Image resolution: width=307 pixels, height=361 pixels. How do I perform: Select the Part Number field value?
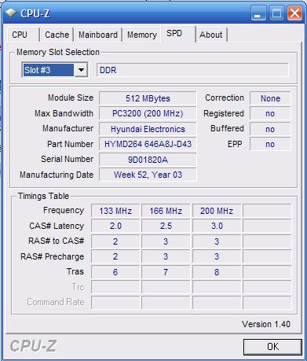tap(148, 144)
